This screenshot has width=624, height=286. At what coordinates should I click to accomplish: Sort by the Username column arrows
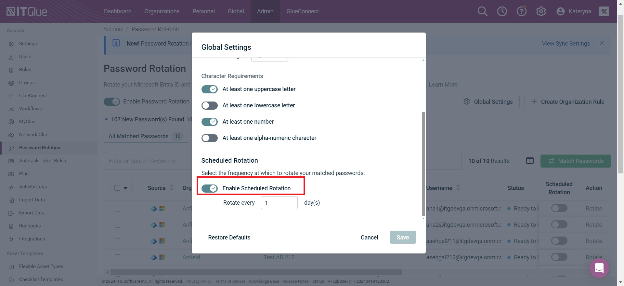pyautogui.click(x=458, y=188)
